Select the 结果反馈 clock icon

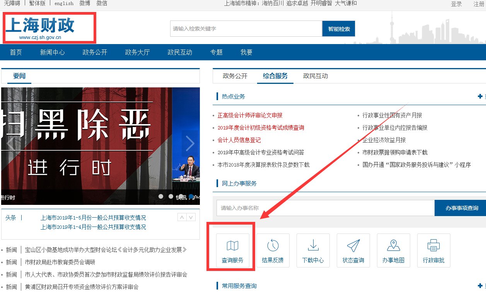point(273,250)
